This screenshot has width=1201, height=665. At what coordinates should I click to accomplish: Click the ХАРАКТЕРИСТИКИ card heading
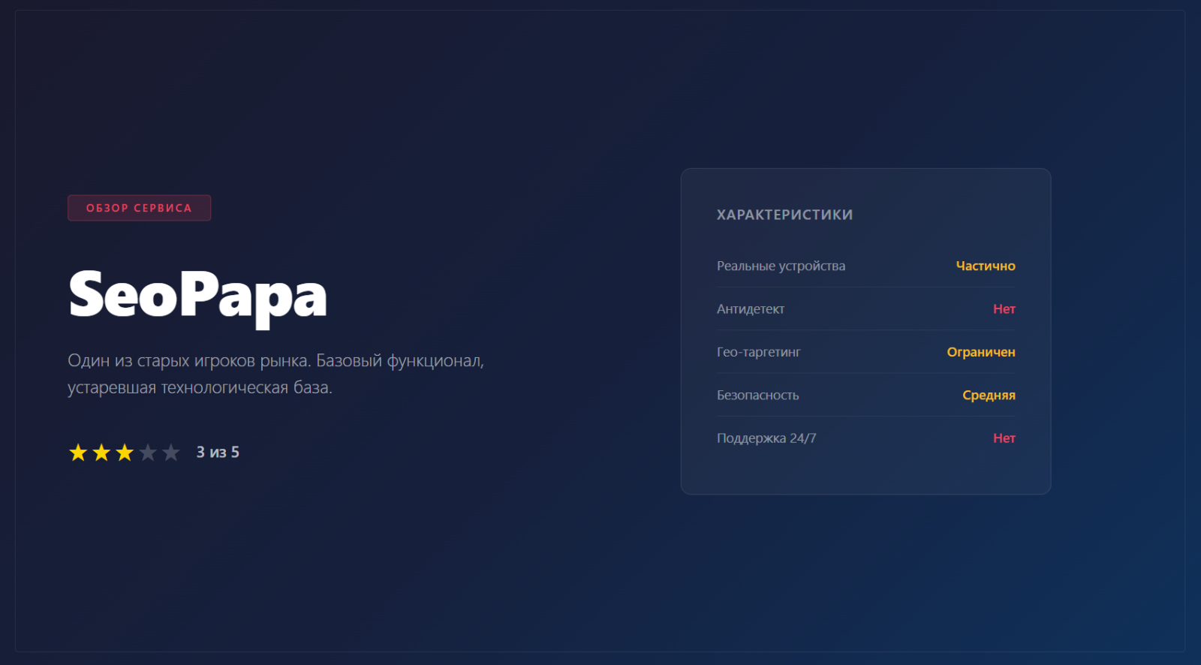pos(784,215)
